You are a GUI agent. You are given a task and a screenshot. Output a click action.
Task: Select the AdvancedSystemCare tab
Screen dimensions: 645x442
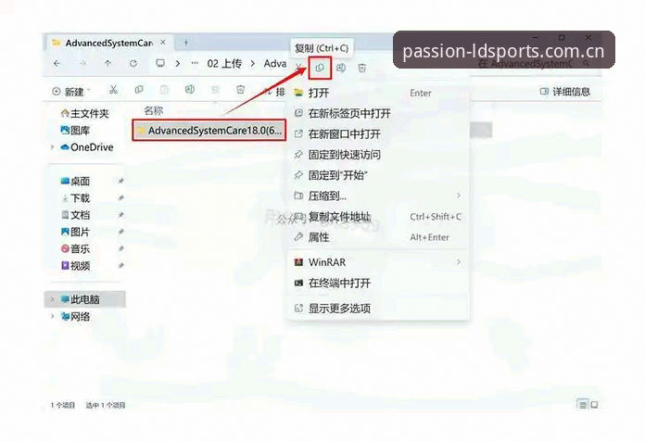108,43
